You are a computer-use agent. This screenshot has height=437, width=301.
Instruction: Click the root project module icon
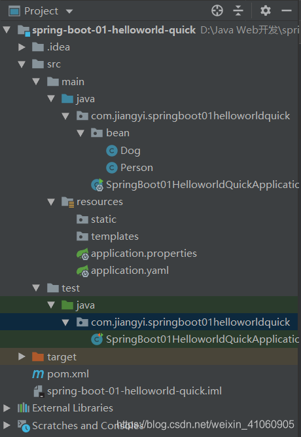(x=24, y=30)
